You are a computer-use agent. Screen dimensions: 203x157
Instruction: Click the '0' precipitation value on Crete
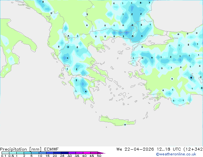point(125,125)
